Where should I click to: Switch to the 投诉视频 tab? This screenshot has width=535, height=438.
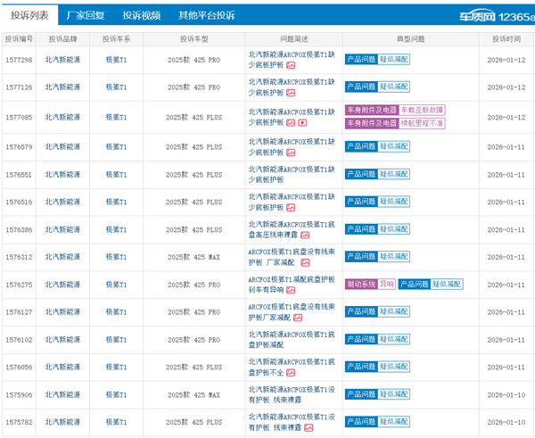point(141,15)
